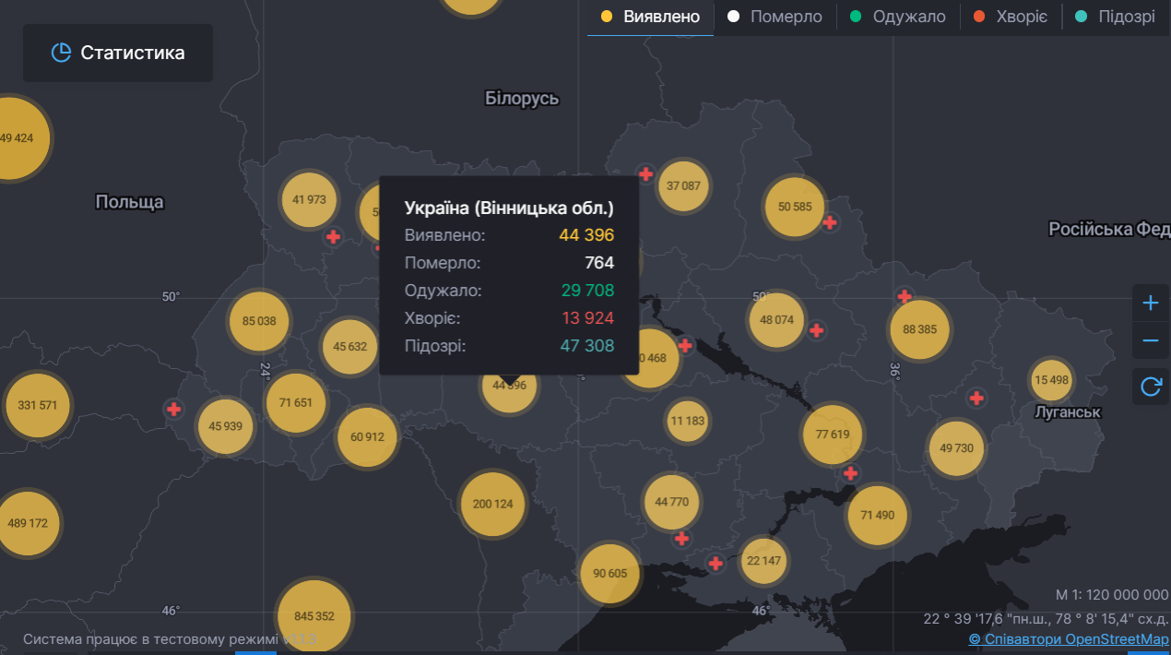Reset the map view with refresh icon
The width and height of the screenshot is (1171, 655).
(x=1150, y=387)
